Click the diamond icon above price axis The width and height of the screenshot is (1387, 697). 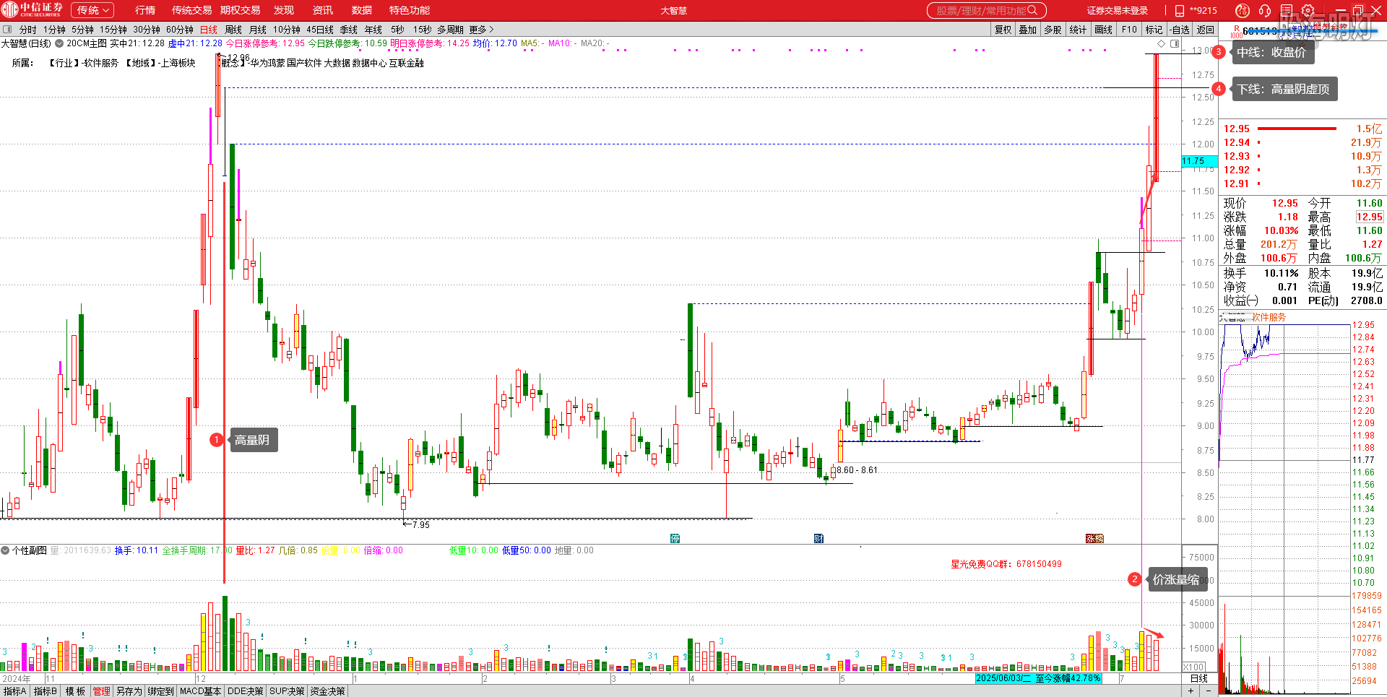(x=1162, y=43)
